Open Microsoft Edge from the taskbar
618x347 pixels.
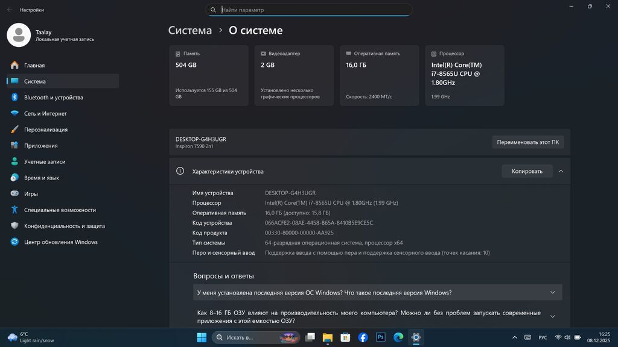pyautogui.click(x=398, y=337)
